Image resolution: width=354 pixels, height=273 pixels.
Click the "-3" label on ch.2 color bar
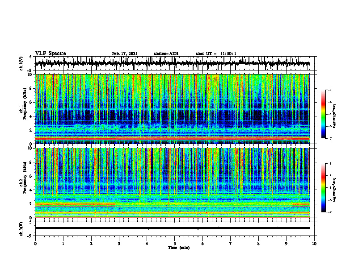[x=330, y=164]
